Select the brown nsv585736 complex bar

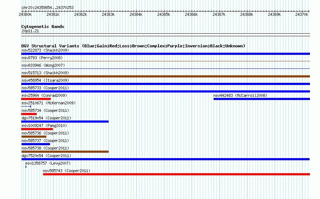34,137
